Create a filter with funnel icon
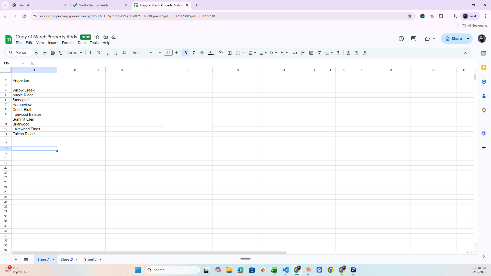491x276 pixels. (319, 53)
